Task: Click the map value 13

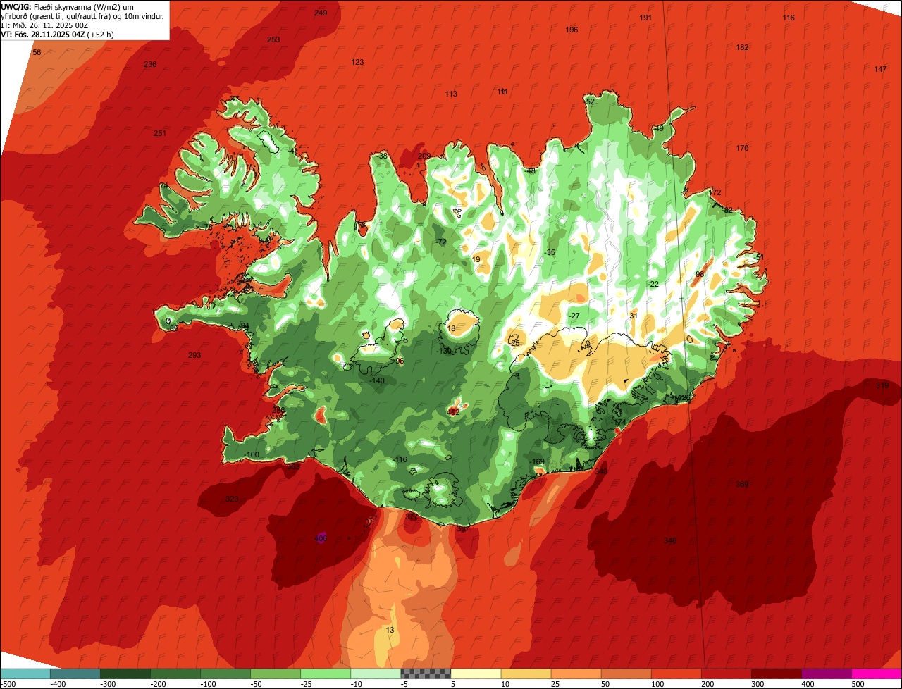Action: (x=390, y=630)
